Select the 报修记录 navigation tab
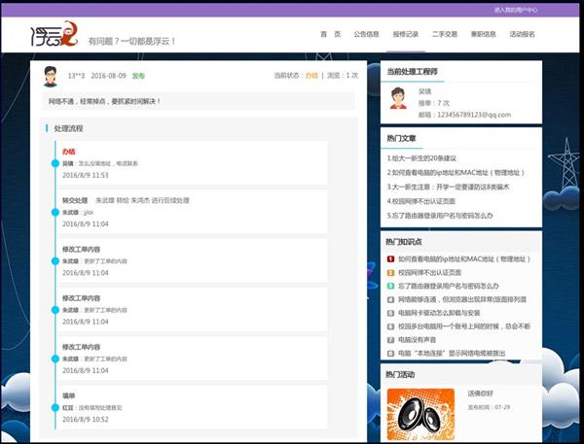584x444 pixels. (x=406, y=34)
